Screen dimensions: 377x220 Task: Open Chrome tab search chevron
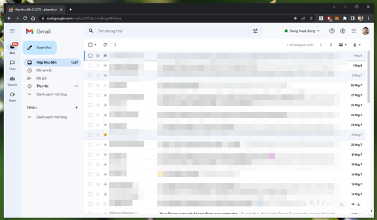tap(334, 7)
